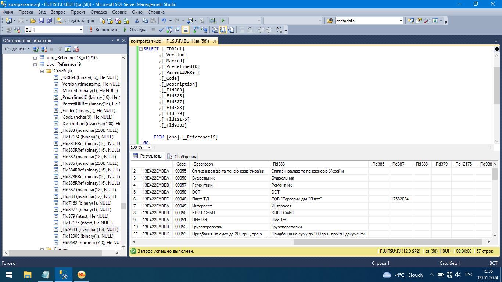The height and width of the screenshot is (282, 502).
Task: Open the Правка menu
Action: pos(26,12)
